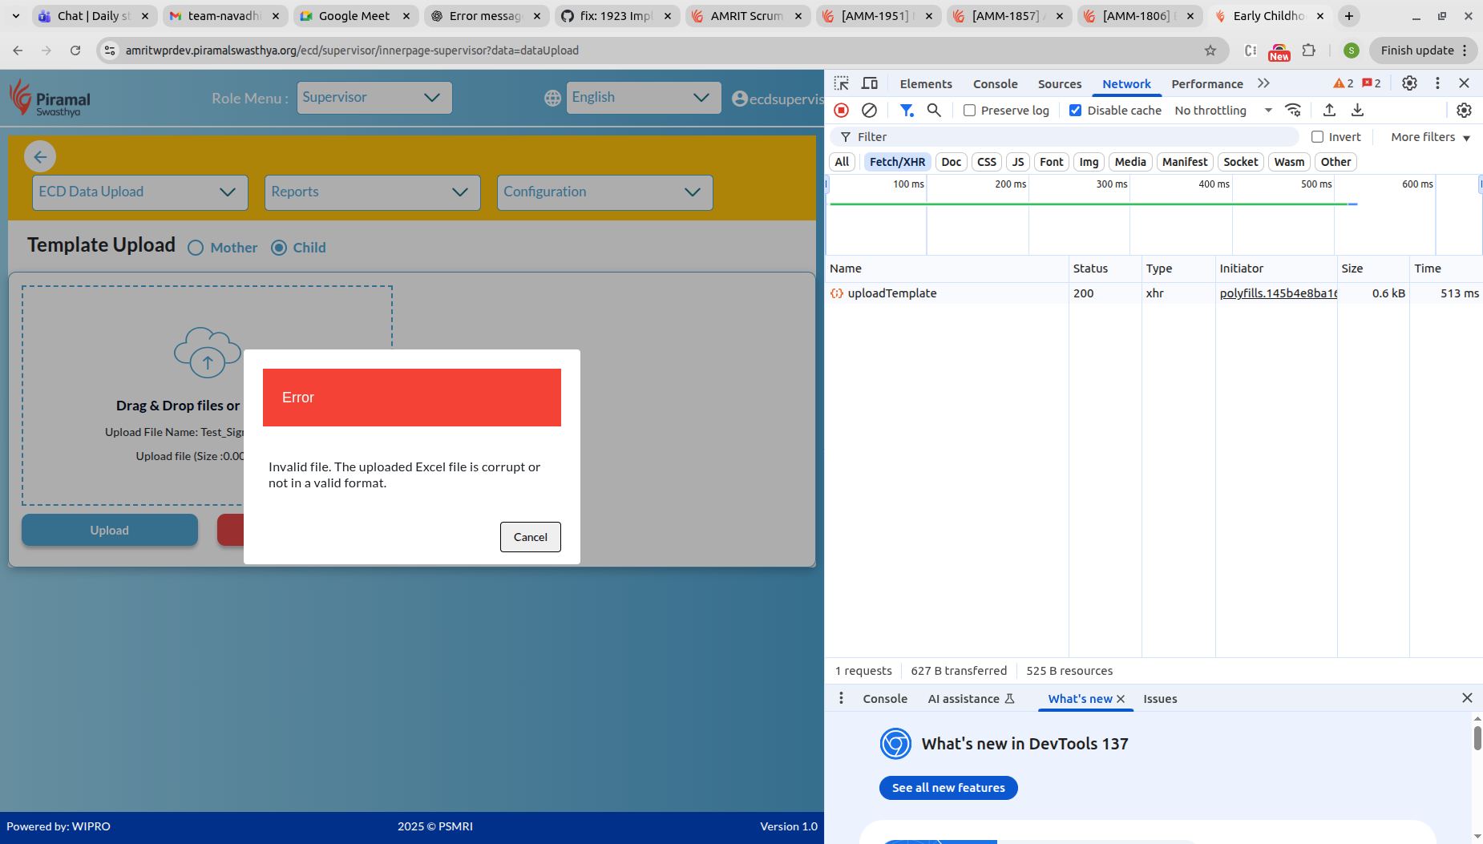Uncheck the Disable cache checkbox
Viewport: 1483px width, 844px height.
[x=1076, y=111]
